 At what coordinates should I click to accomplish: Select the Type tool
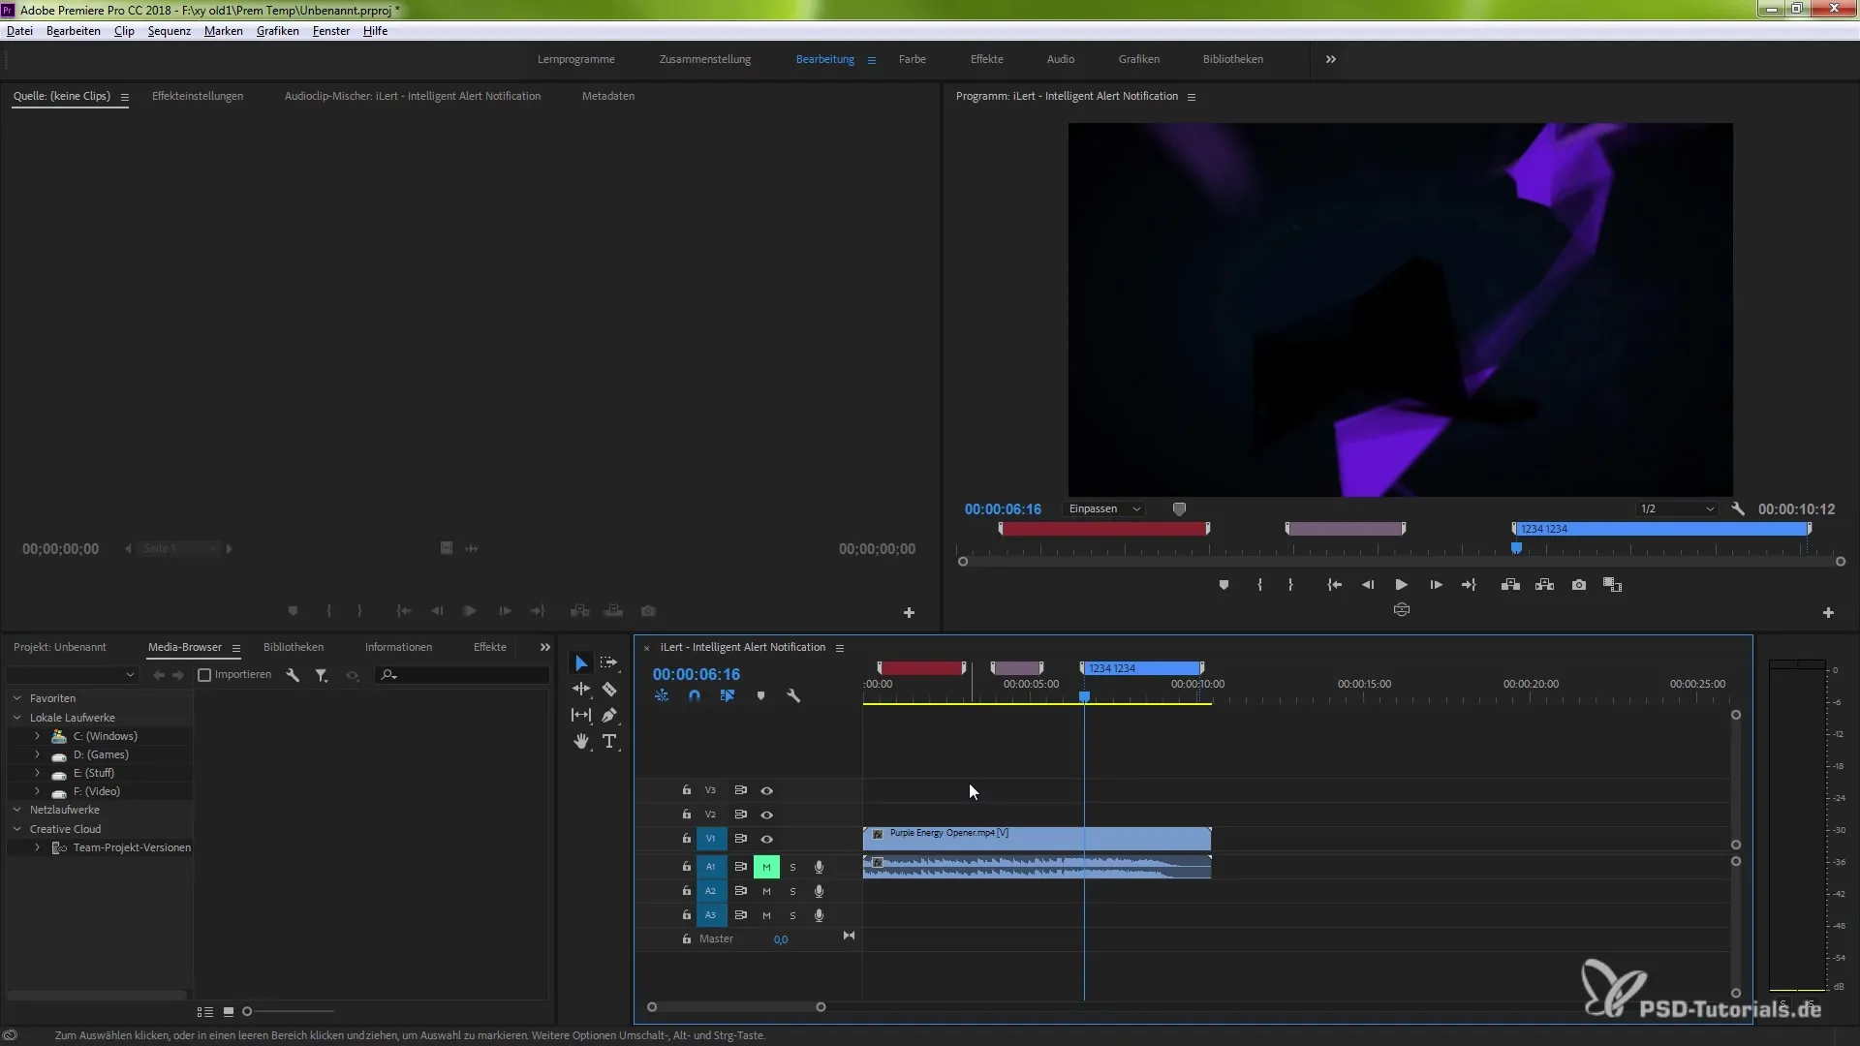609,742
